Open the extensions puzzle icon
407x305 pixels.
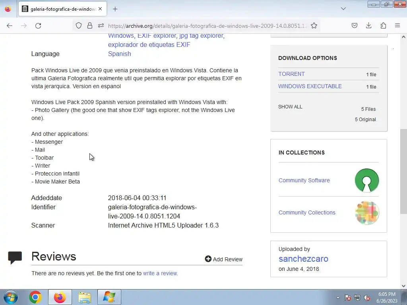[383, 25]
